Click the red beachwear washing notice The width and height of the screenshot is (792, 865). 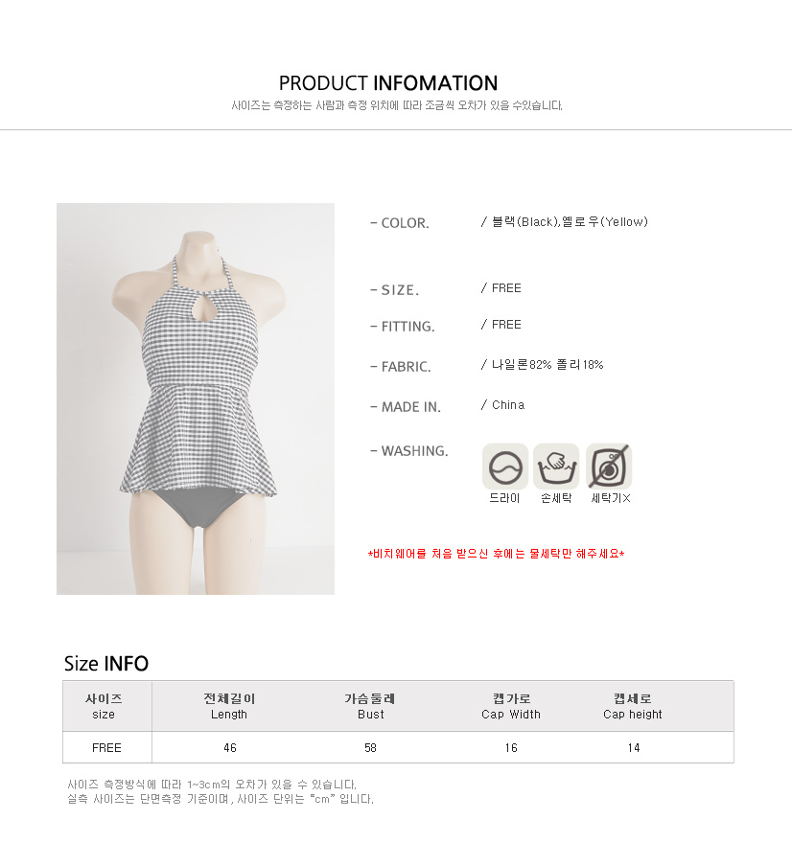496,554
